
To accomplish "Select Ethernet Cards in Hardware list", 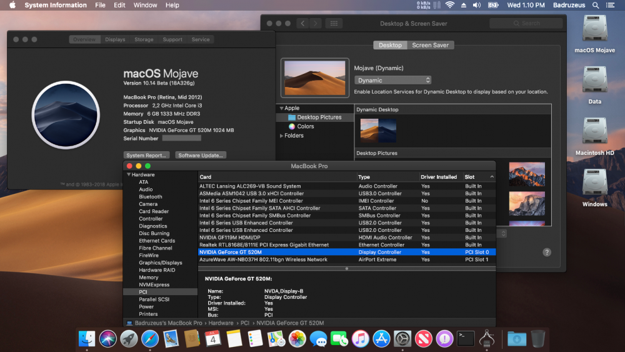I will pyautogui.click(x=157, y=241).
